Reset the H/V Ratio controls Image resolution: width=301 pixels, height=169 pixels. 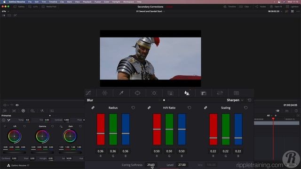pyautogui.click(x=189, y=108)
